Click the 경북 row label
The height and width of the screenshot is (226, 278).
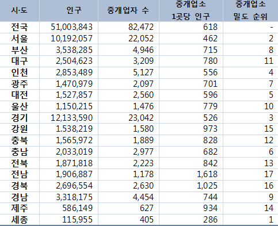(20, 186)
